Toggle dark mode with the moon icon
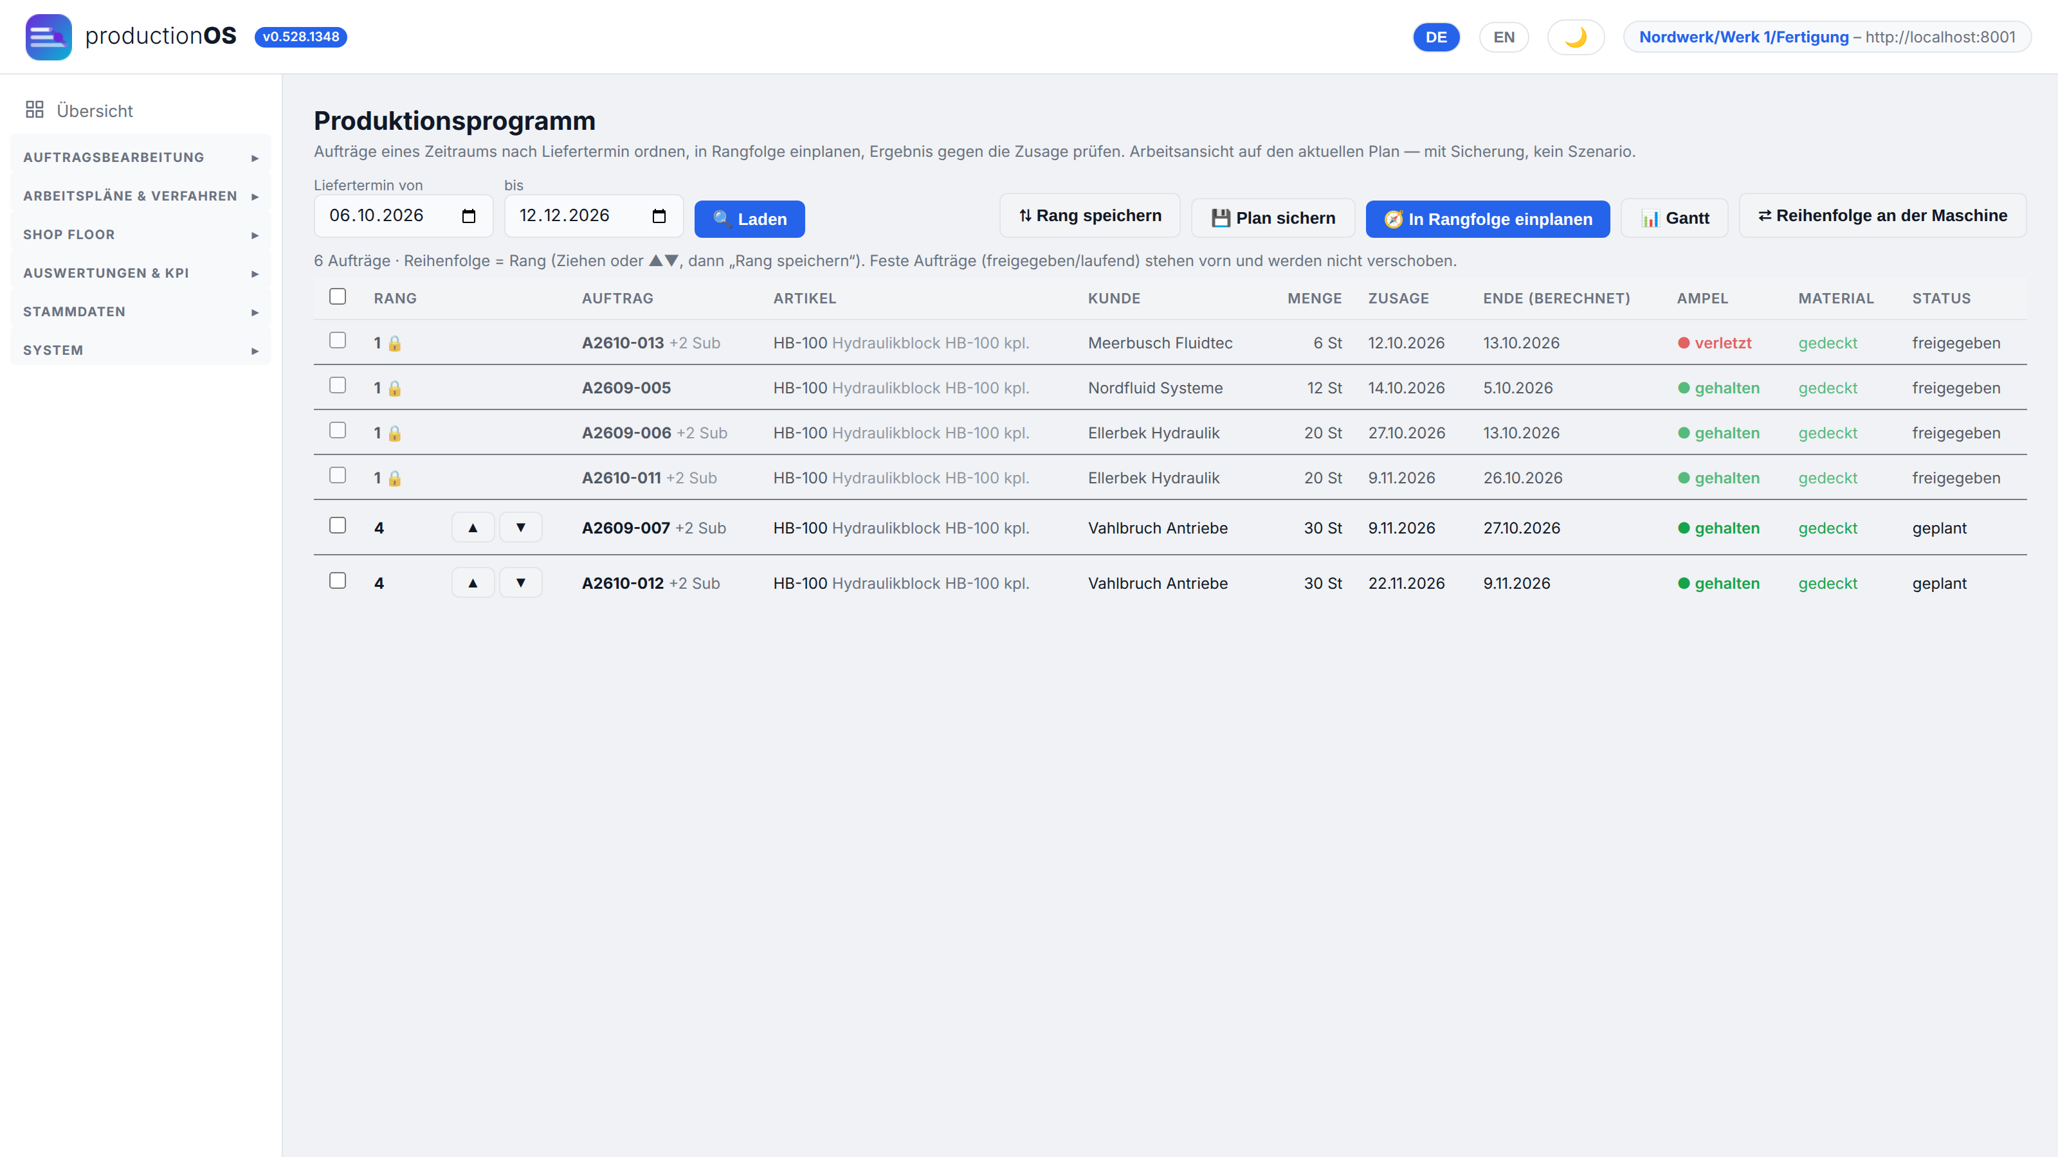Viewport: 2058px width, 1157px height. tap(1576, 37)
